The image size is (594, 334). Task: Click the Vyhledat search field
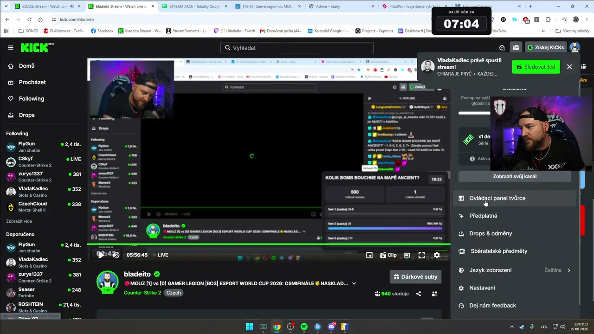(x=297, y=48)
